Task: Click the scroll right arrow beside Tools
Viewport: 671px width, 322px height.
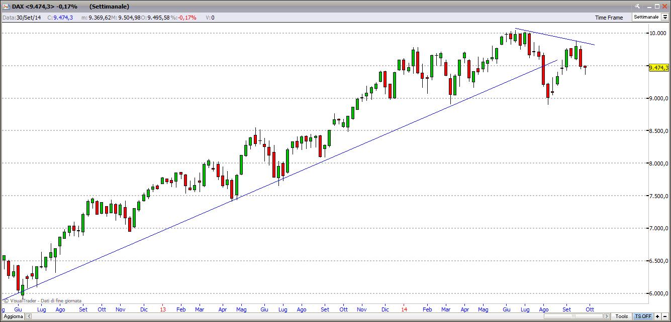Action: (608, 316)
